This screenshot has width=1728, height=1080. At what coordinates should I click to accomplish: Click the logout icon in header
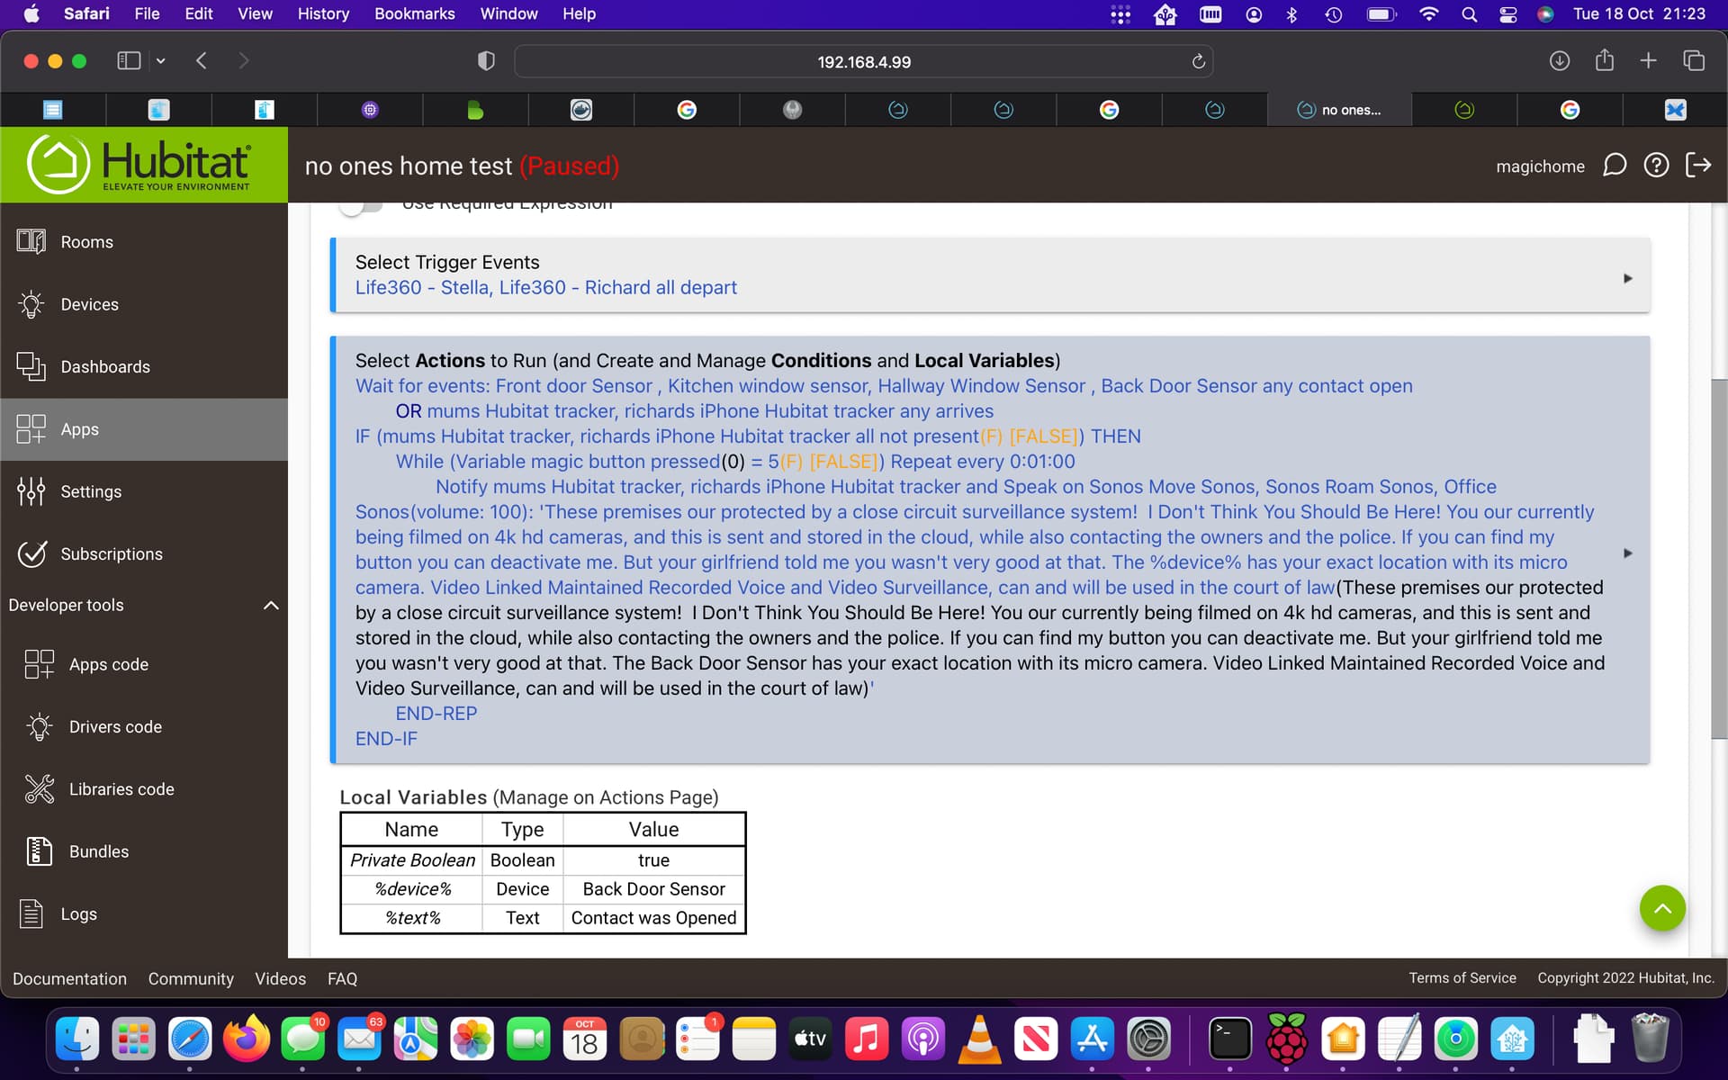[x=1698, y=166]
